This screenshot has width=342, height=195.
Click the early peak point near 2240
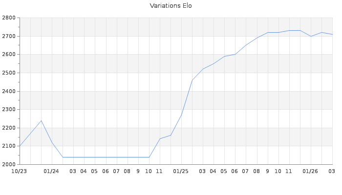(x=41, y=120)
